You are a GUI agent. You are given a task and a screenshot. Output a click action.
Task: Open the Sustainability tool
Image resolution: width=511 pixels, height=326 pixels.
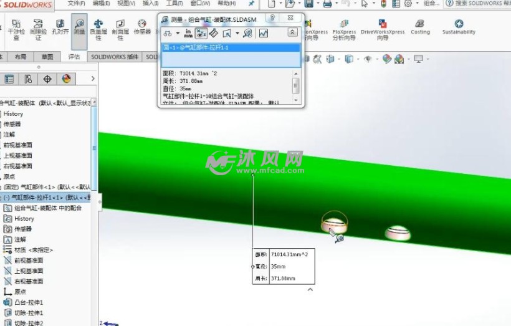pos(459,27)
